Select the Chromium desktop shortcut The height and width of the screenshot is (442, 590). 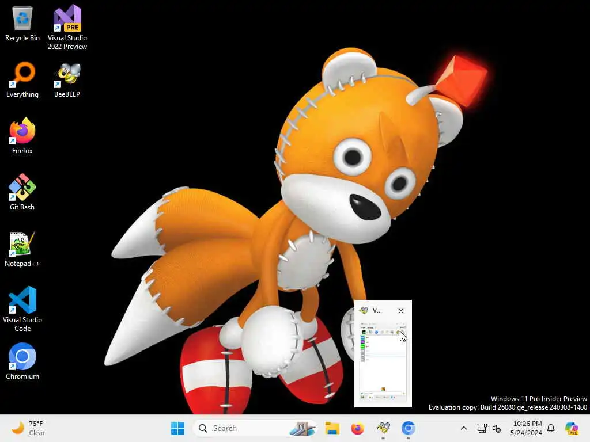[x=22, y=361]
